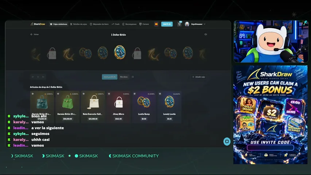The image size is (311, 175).
Task: Click the ZaynStreamer profile avatar
Action: point(187,24)
